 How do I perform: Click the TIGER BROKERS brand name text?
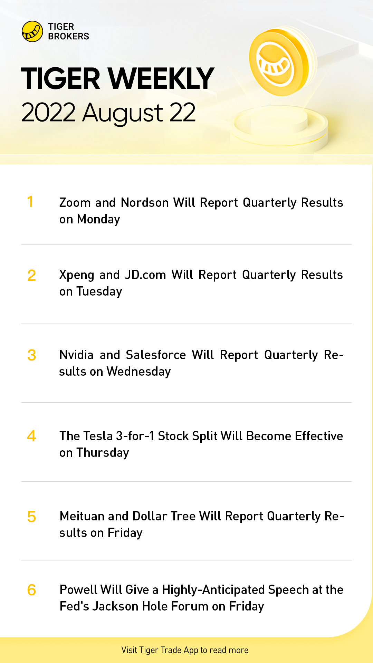point(68,31)
